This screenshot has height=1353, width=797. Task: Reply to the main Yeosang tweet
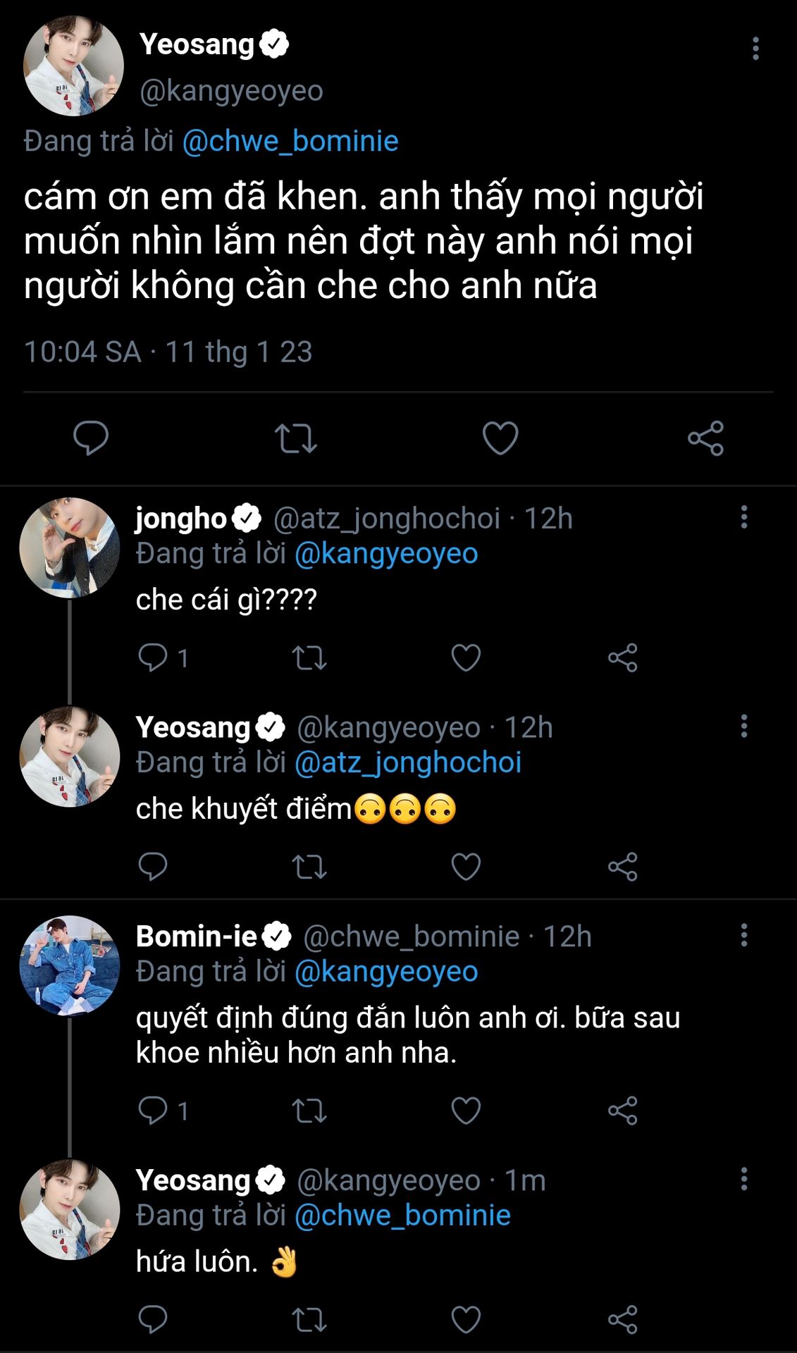point(91,438)
